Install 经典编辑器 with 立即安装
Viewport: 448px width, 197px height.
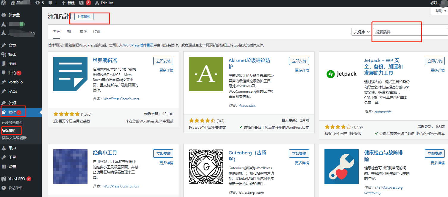click(x=163, y=61)
